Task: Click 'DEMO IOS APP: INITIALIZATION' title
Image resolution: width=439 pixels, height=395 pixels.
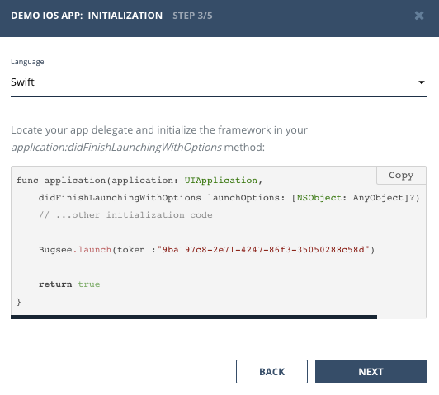Action: click(x=87, y=16)
